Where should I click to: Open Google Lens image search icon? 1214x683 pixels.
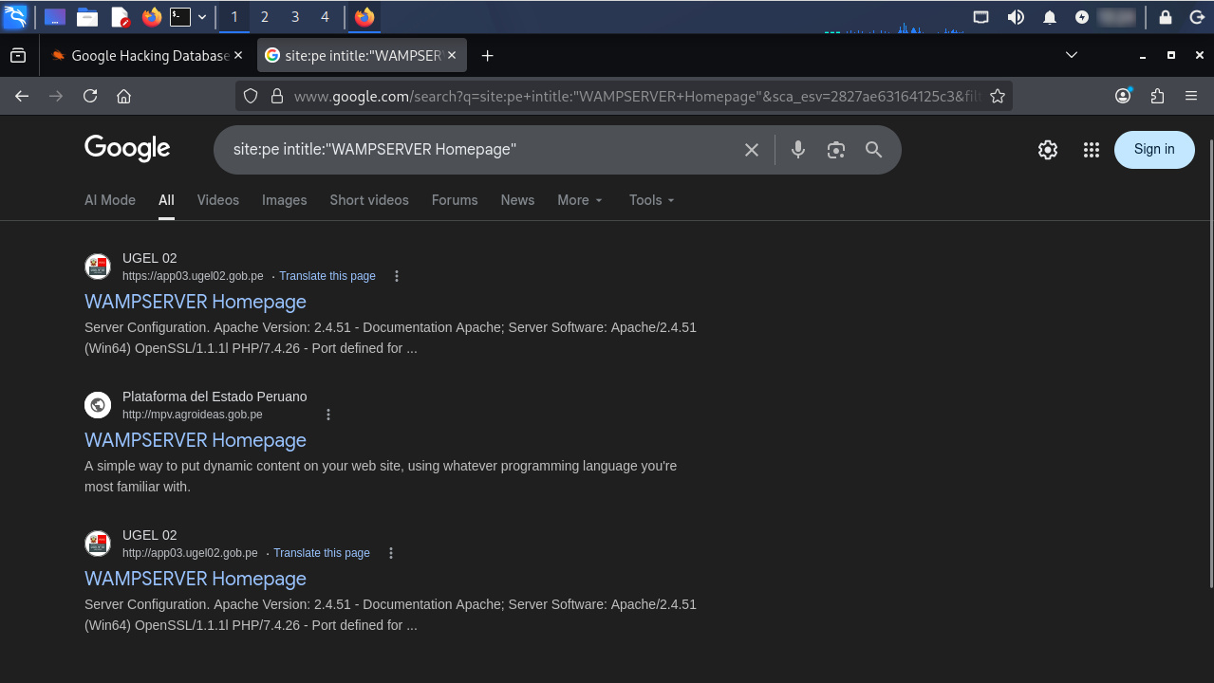point(835,150)
